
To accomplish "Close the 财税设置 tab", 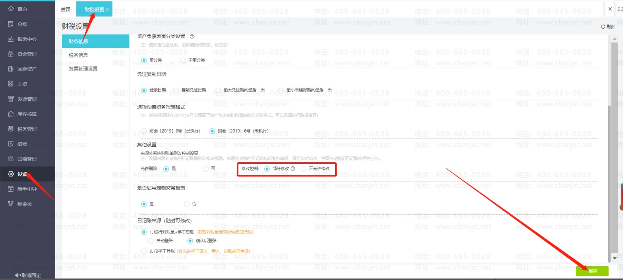I will point(108,10).
